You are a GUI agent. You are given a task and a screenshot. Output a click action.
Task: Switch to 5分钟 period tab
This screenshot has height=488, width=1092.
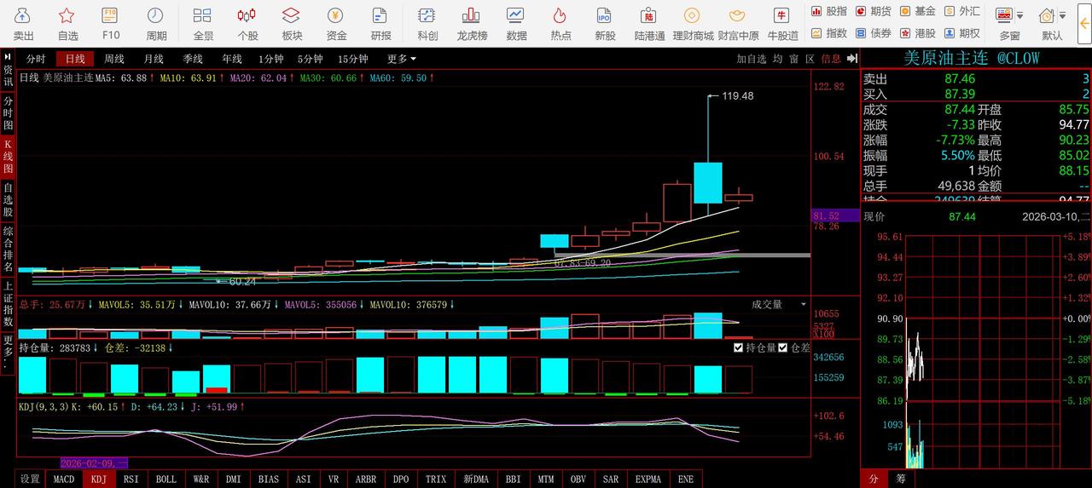[310, 59]
